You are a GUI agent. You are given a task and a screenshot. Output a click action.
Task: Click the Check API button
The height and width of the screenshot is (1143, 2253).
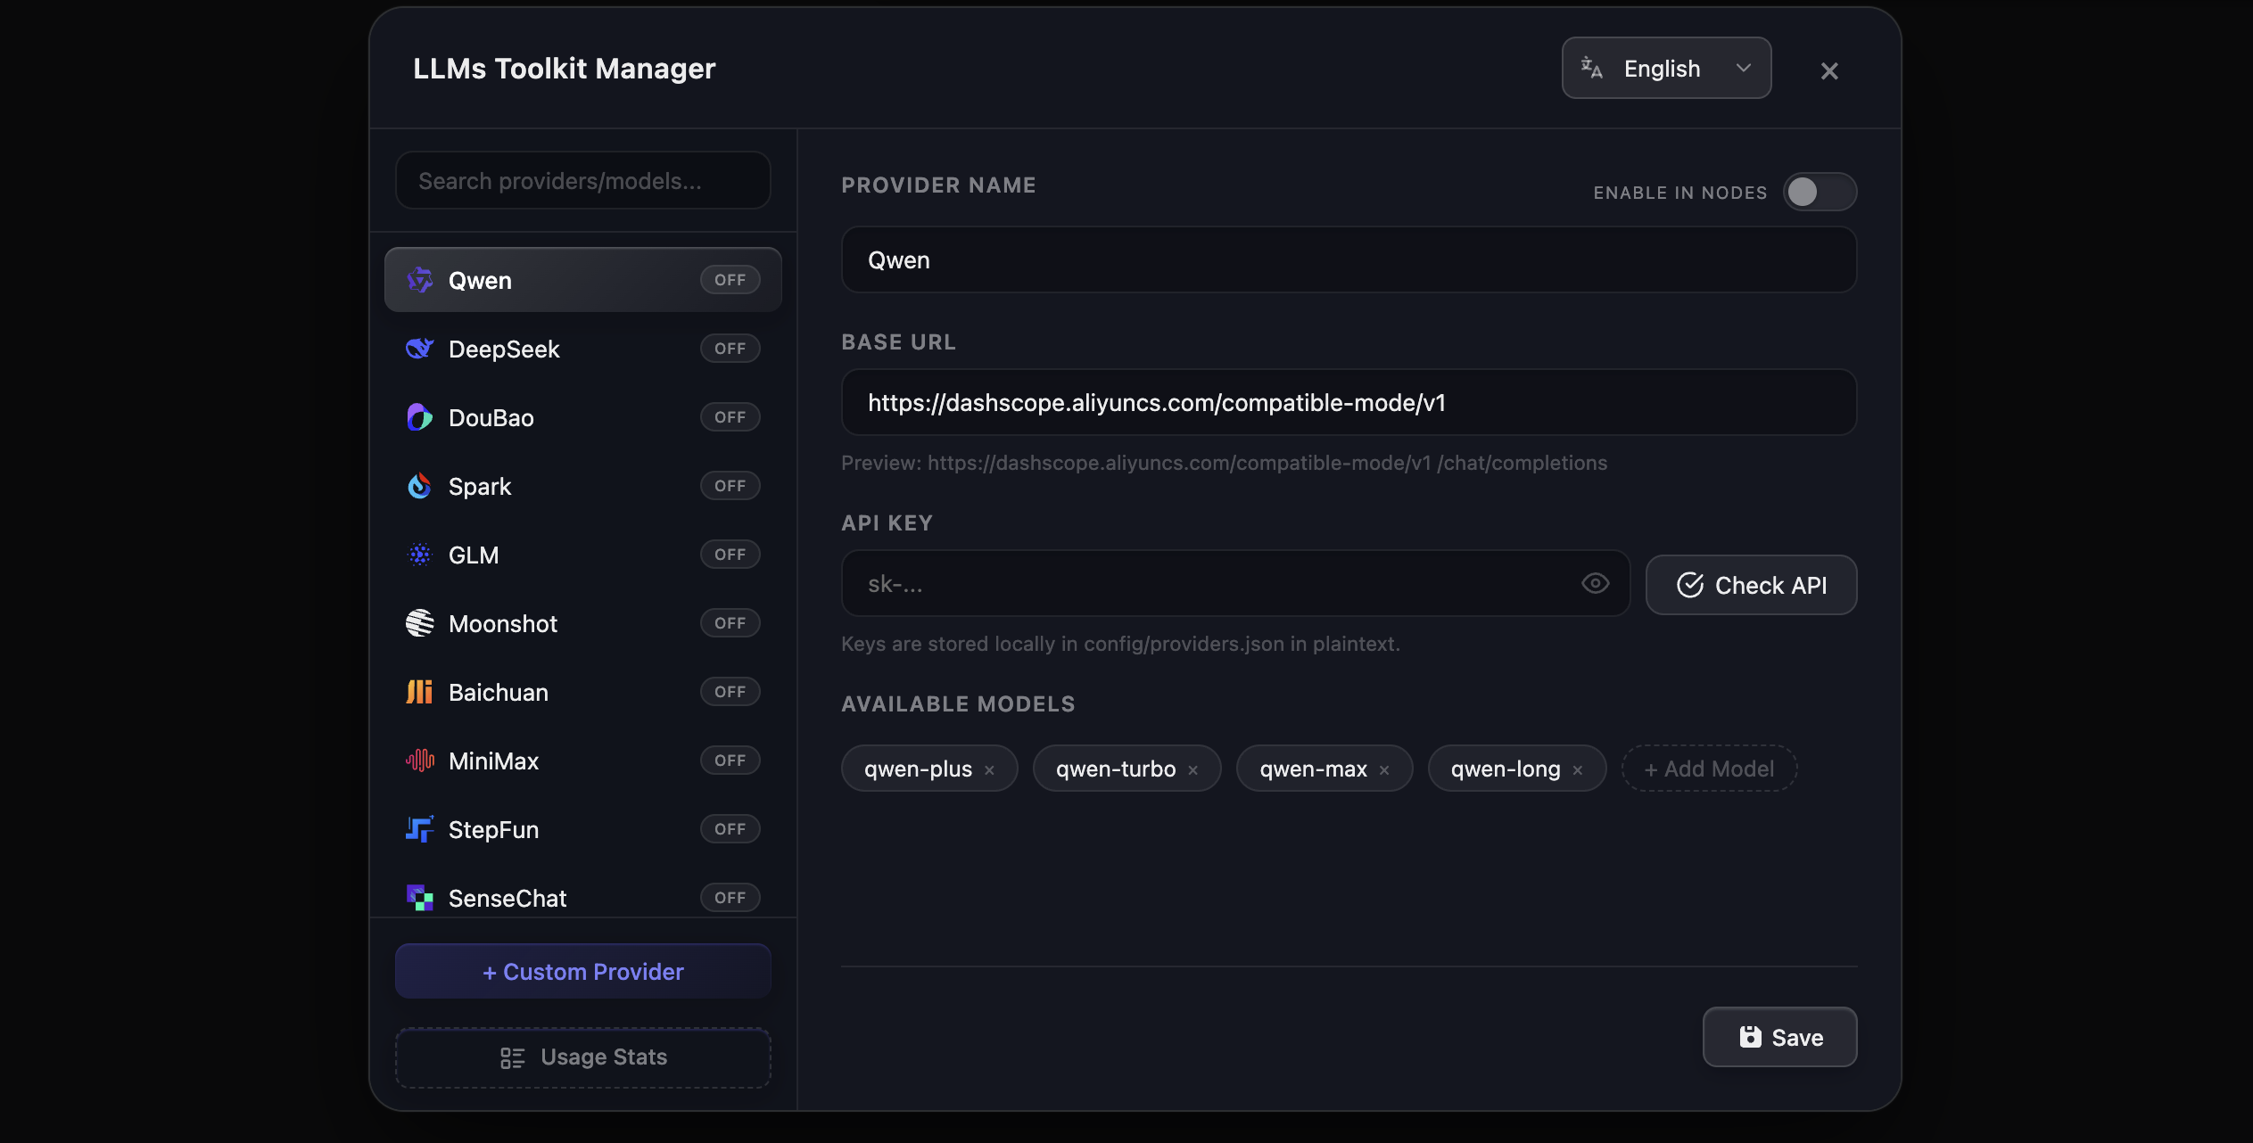pyautogui.click(x=1751, y=585)
